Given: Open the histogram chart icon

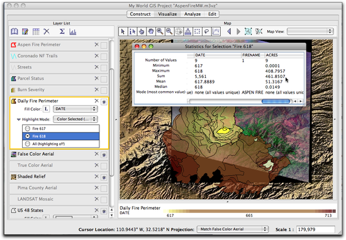Looking at the screenshot, I should tap(72, 32).
